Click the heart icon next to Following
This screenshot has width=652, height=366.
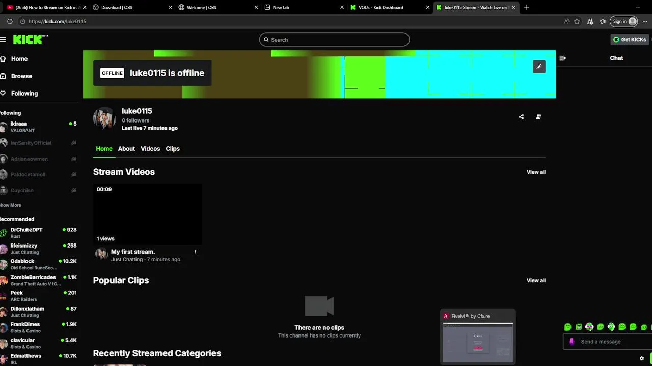click(3, 94)
